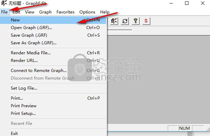Select Connect to Remote Graph...

click(x=53, y=71)
